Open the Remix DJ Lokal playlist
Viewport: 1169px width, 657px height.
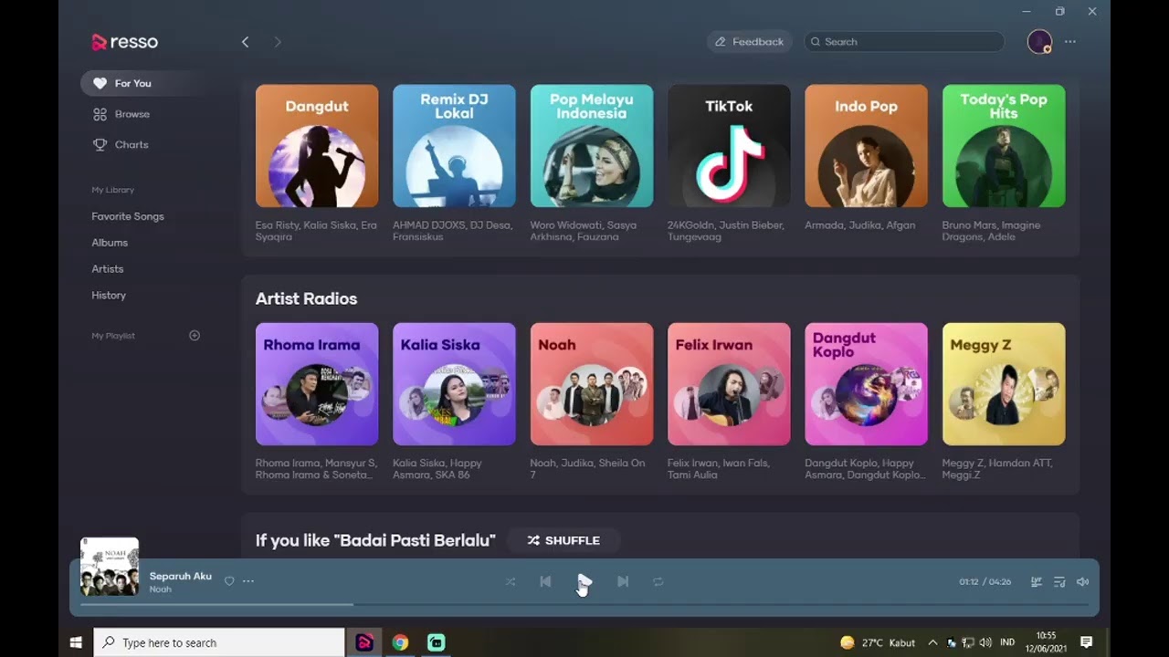point(454,146)
